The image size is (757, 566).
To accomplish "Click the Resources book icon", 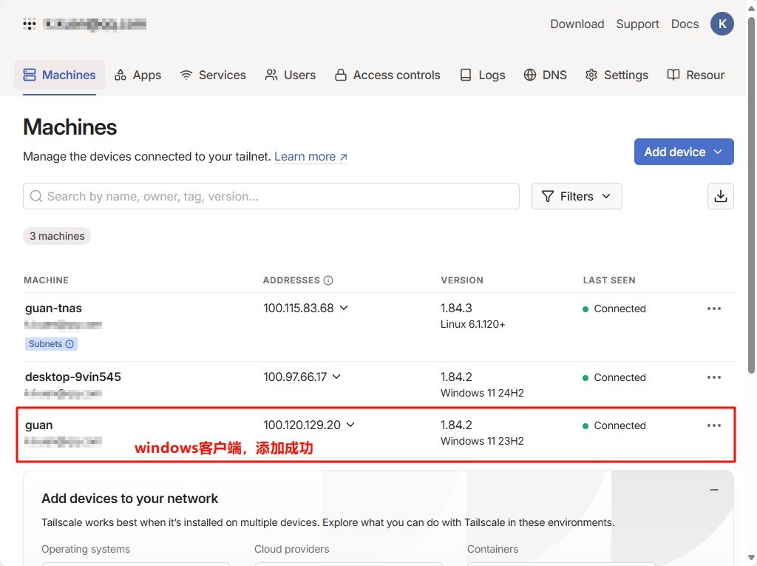I will tap(673, 75).
